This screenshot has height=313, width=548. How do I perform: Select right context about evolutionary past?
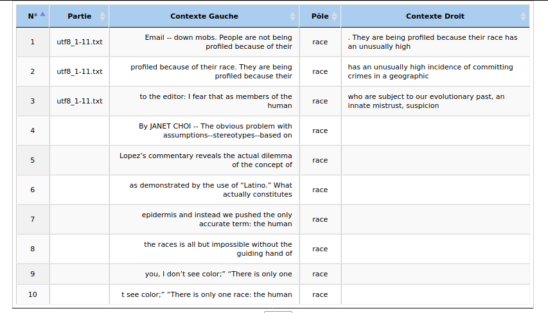coord(426,101)
